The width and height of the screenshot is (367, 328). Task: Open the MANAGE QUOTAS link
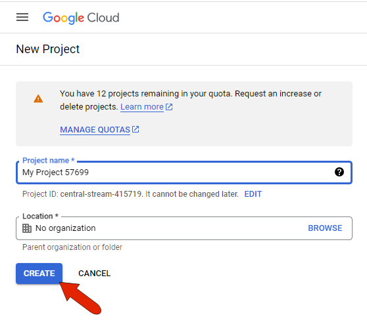95,130
